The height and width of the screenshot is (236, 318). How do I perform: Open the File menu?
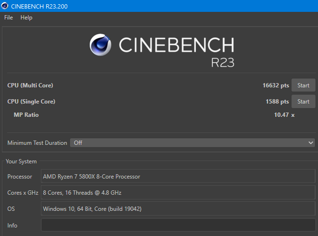pyautogui.click(x=9, y=18)
